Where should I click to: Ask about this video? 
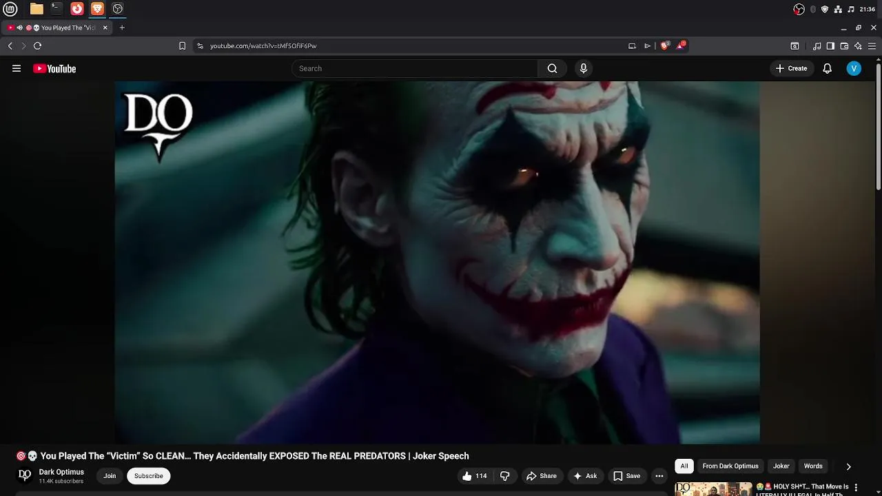point(585,476)
